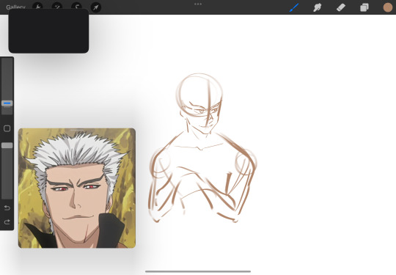Open the Selection tool
Viewport: 396px width, 275px height.
click(76, 7)
